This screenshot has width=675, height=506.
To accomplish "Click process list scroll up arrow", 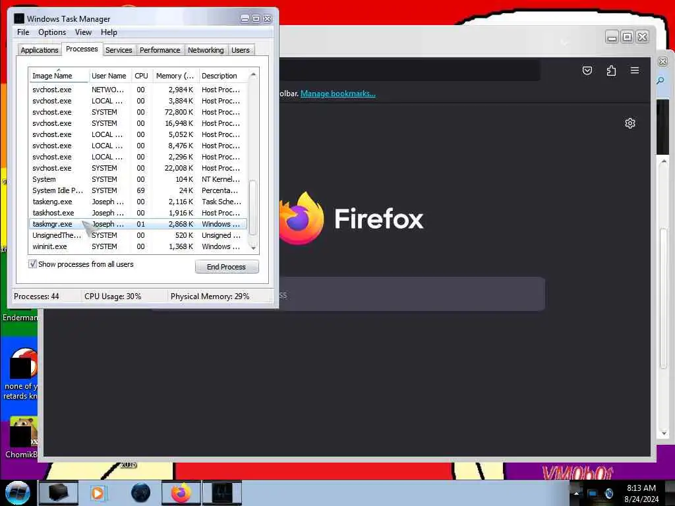I will coord(253,75).
